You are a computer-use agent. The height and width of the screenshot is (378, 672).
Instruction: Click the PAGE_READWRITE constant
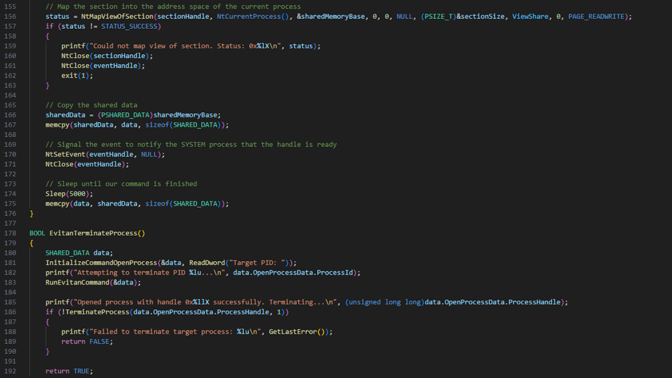pyautogui.click(x=597, y=16)
